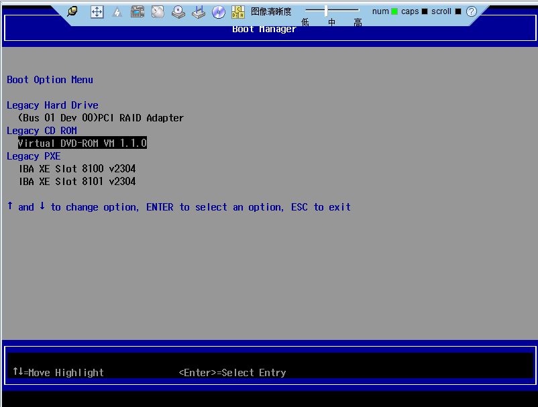The width and height of the screenshot is (538, 407).
Task: Click the full-screen move arrows icon
Action: tap(97, 12)
